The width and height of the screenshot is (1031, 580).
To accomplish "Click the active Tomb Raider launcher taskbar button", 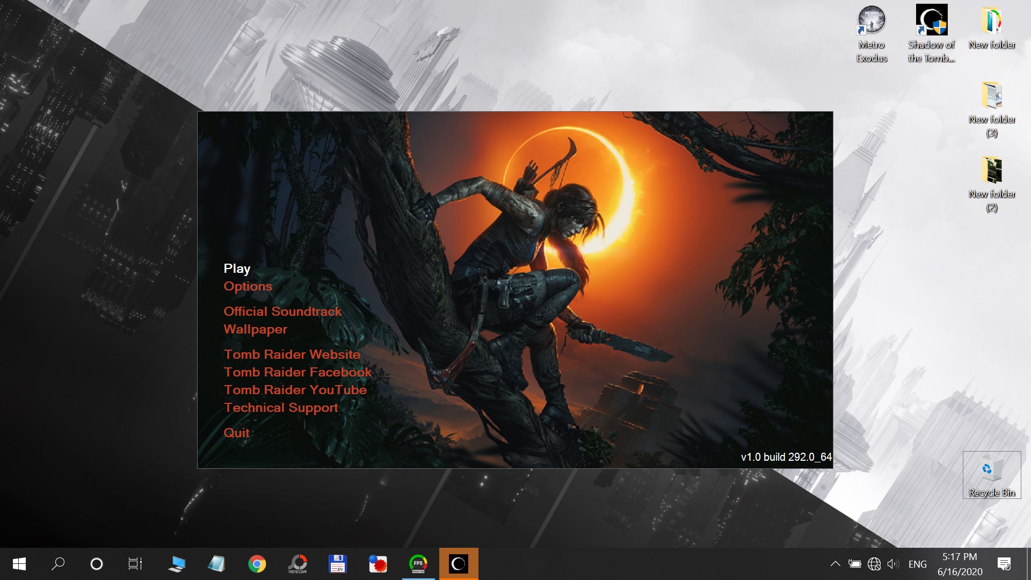I will [x=459, y=564].
